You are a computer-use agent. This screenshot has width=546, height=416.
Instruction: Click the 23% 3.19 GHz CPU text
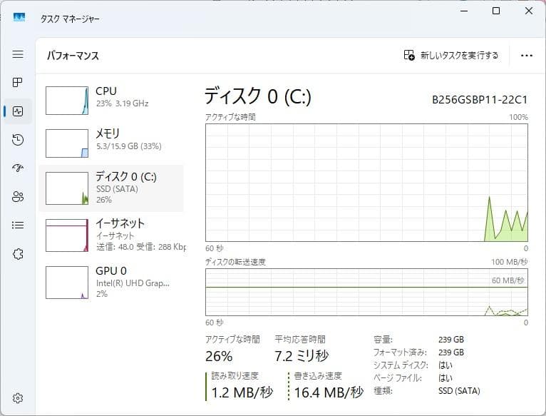pos(122,103)
